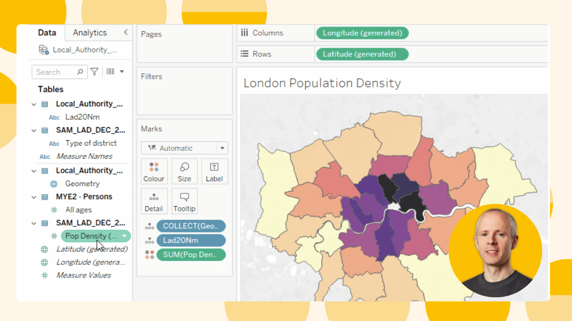Click the Size marks button
Image resolution: width=572 pixels, height=321 pixels.
click(x=184, y=172)
